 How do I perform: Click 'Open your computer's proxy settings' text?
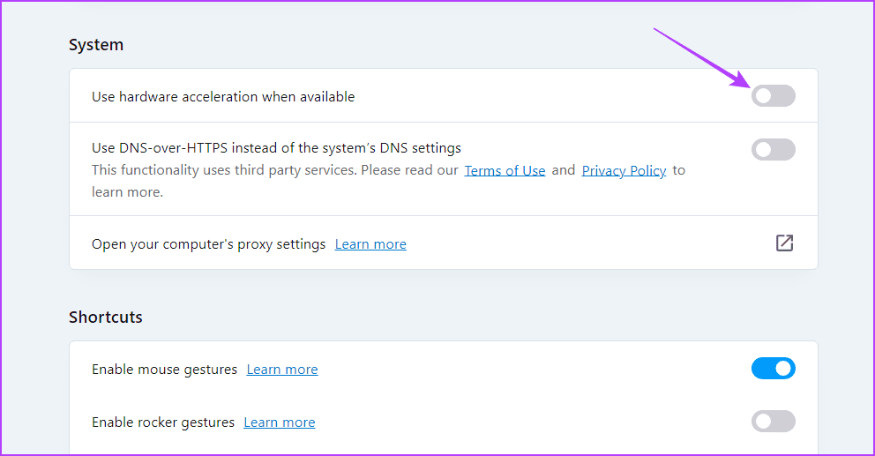pos(209,244)
